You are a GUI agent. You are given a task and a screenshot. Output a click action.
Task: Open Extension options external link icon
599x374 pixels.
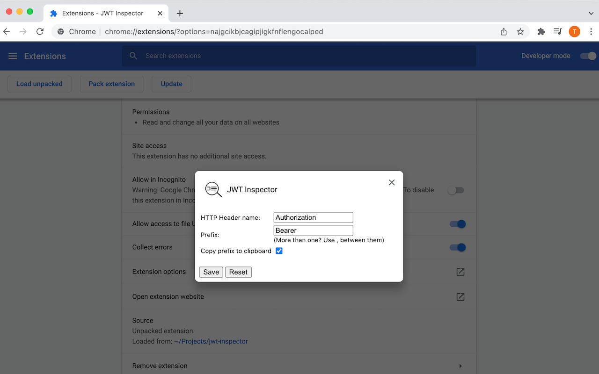click(x=460, y=272)
